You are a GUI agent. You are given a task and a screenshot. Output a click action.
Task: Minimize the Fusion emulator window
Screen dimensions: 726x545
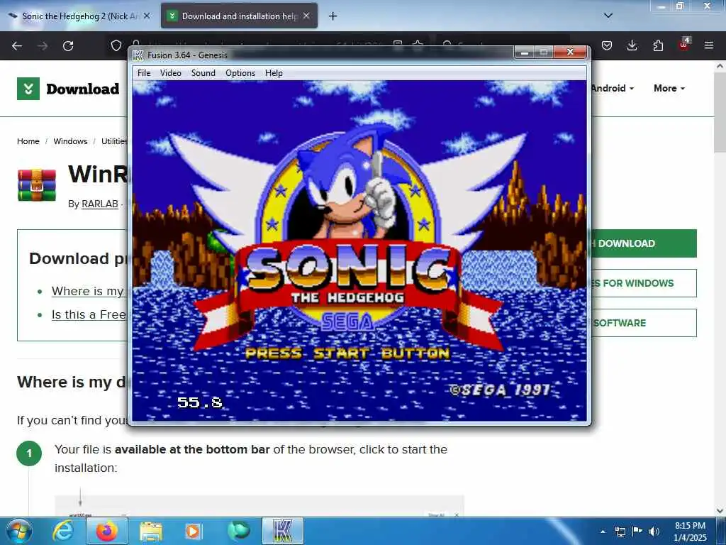click(x=524, y=53)
